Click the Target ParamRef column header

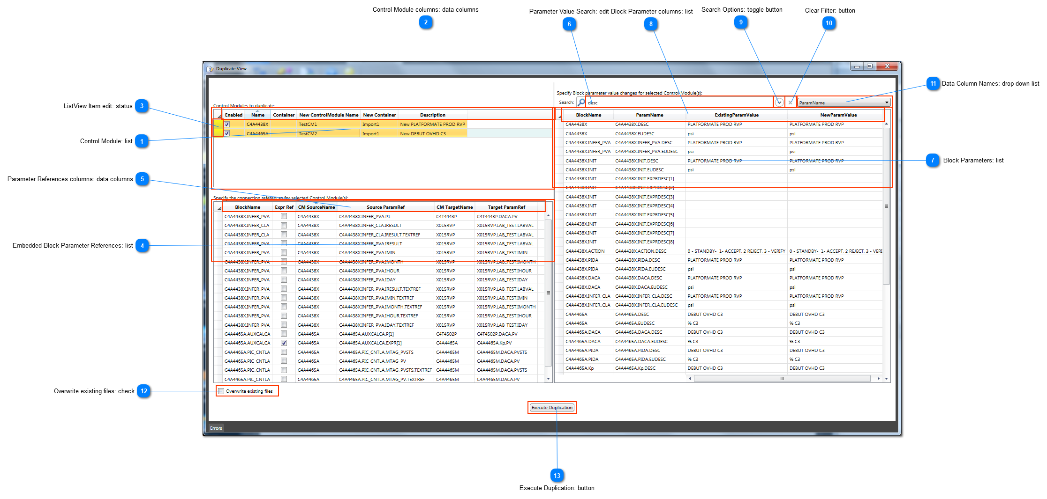pyautogui.click(x=506, y=207)
